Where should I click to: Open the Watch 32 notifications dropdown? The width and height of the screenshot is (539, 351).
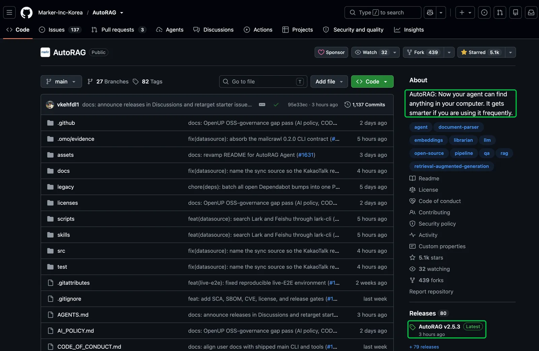coord(375,52)
